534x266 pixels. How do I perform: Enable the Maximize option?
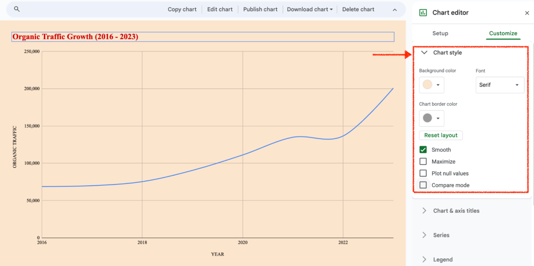(423, 161)
